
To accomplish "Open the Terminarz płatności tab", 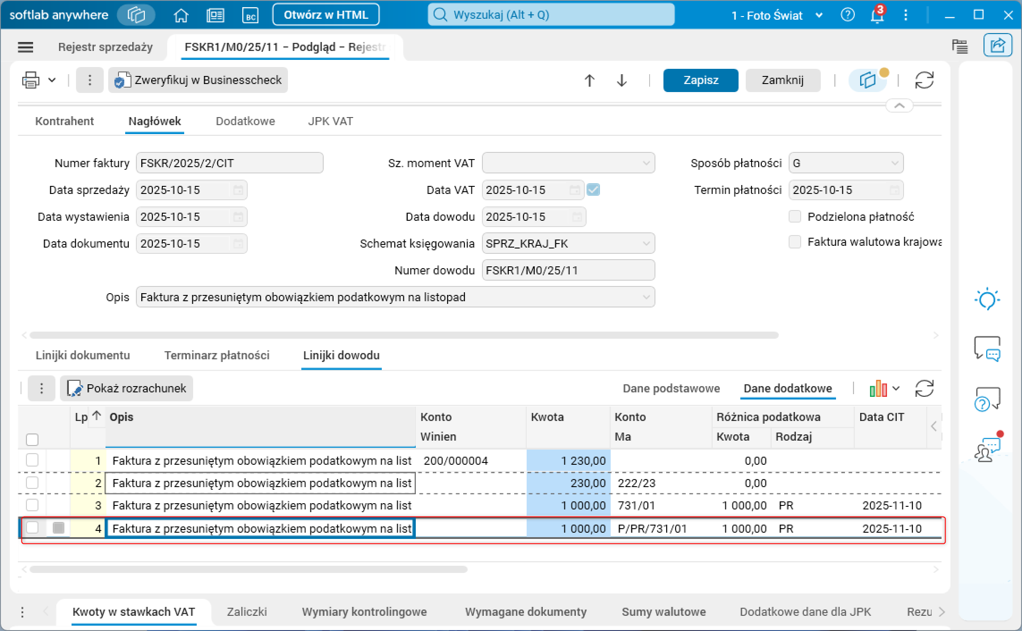I will click(217, 355).
